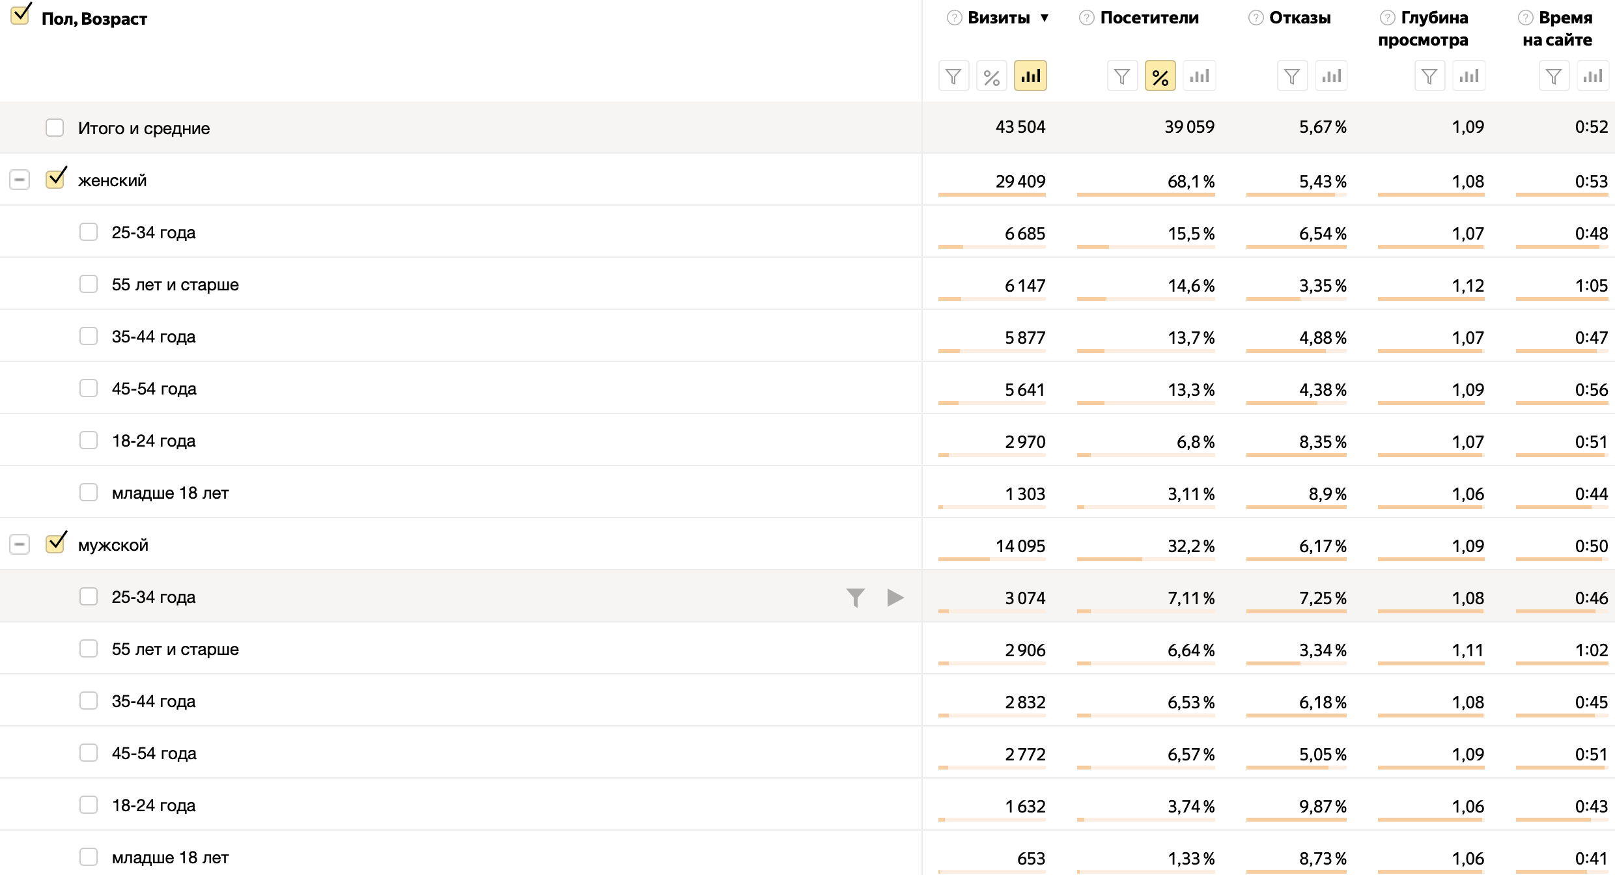Sort table by Посетители column header
Viewport: 1615px width, 875px height.
[x=1149, y=18]
